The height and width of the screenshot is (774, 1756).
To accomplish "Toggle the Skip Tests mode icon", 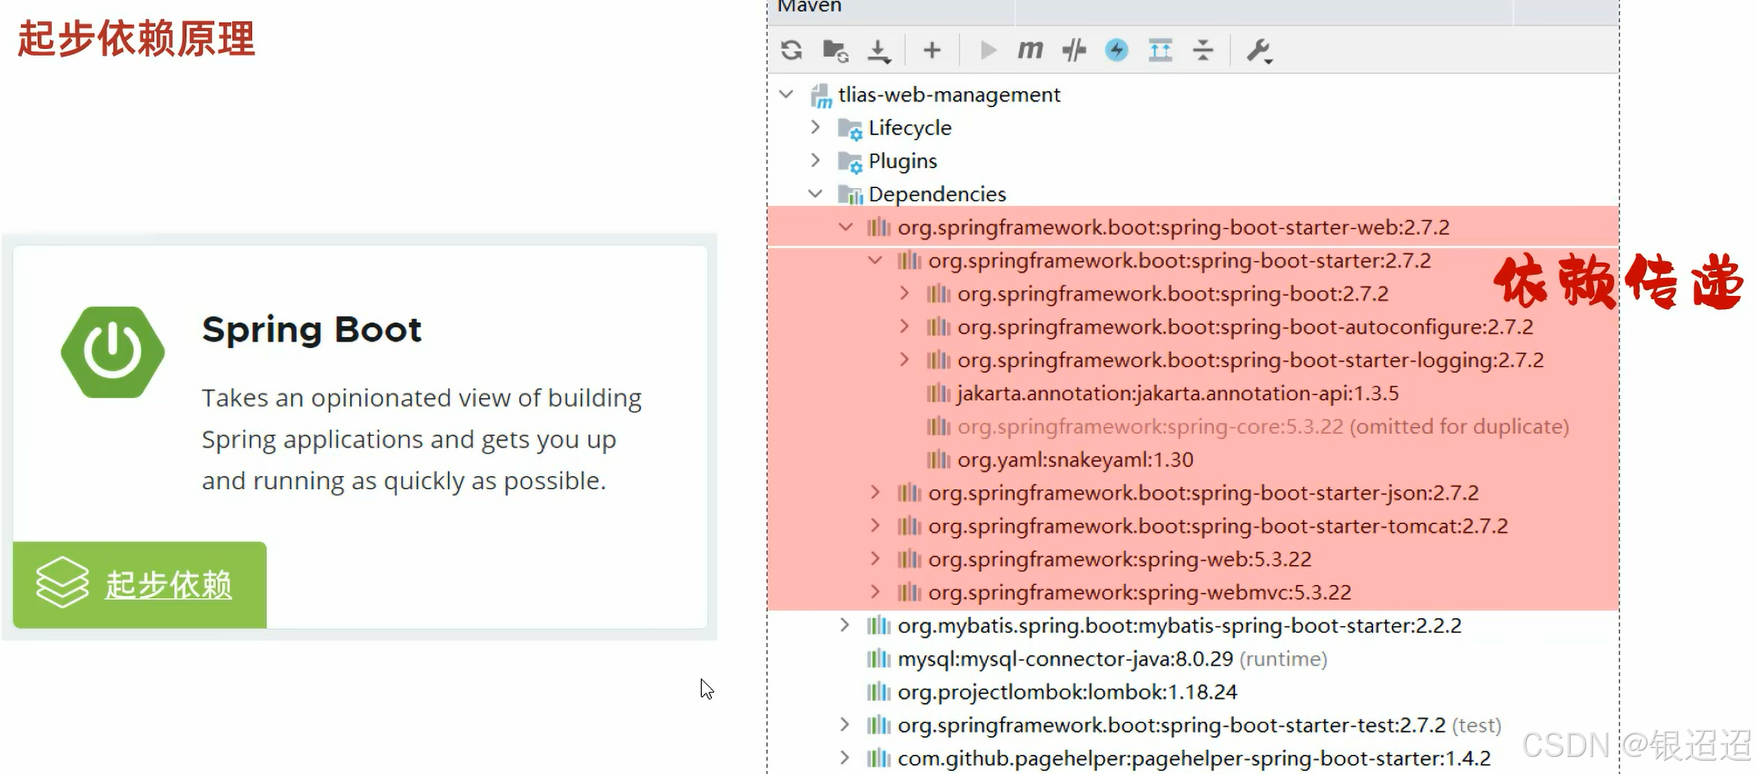I will click(1073, 50).
